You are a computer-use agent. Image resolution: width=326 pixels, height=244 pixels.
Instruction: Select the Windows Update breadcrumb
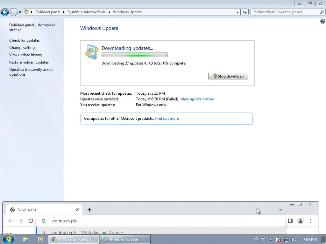127,12
